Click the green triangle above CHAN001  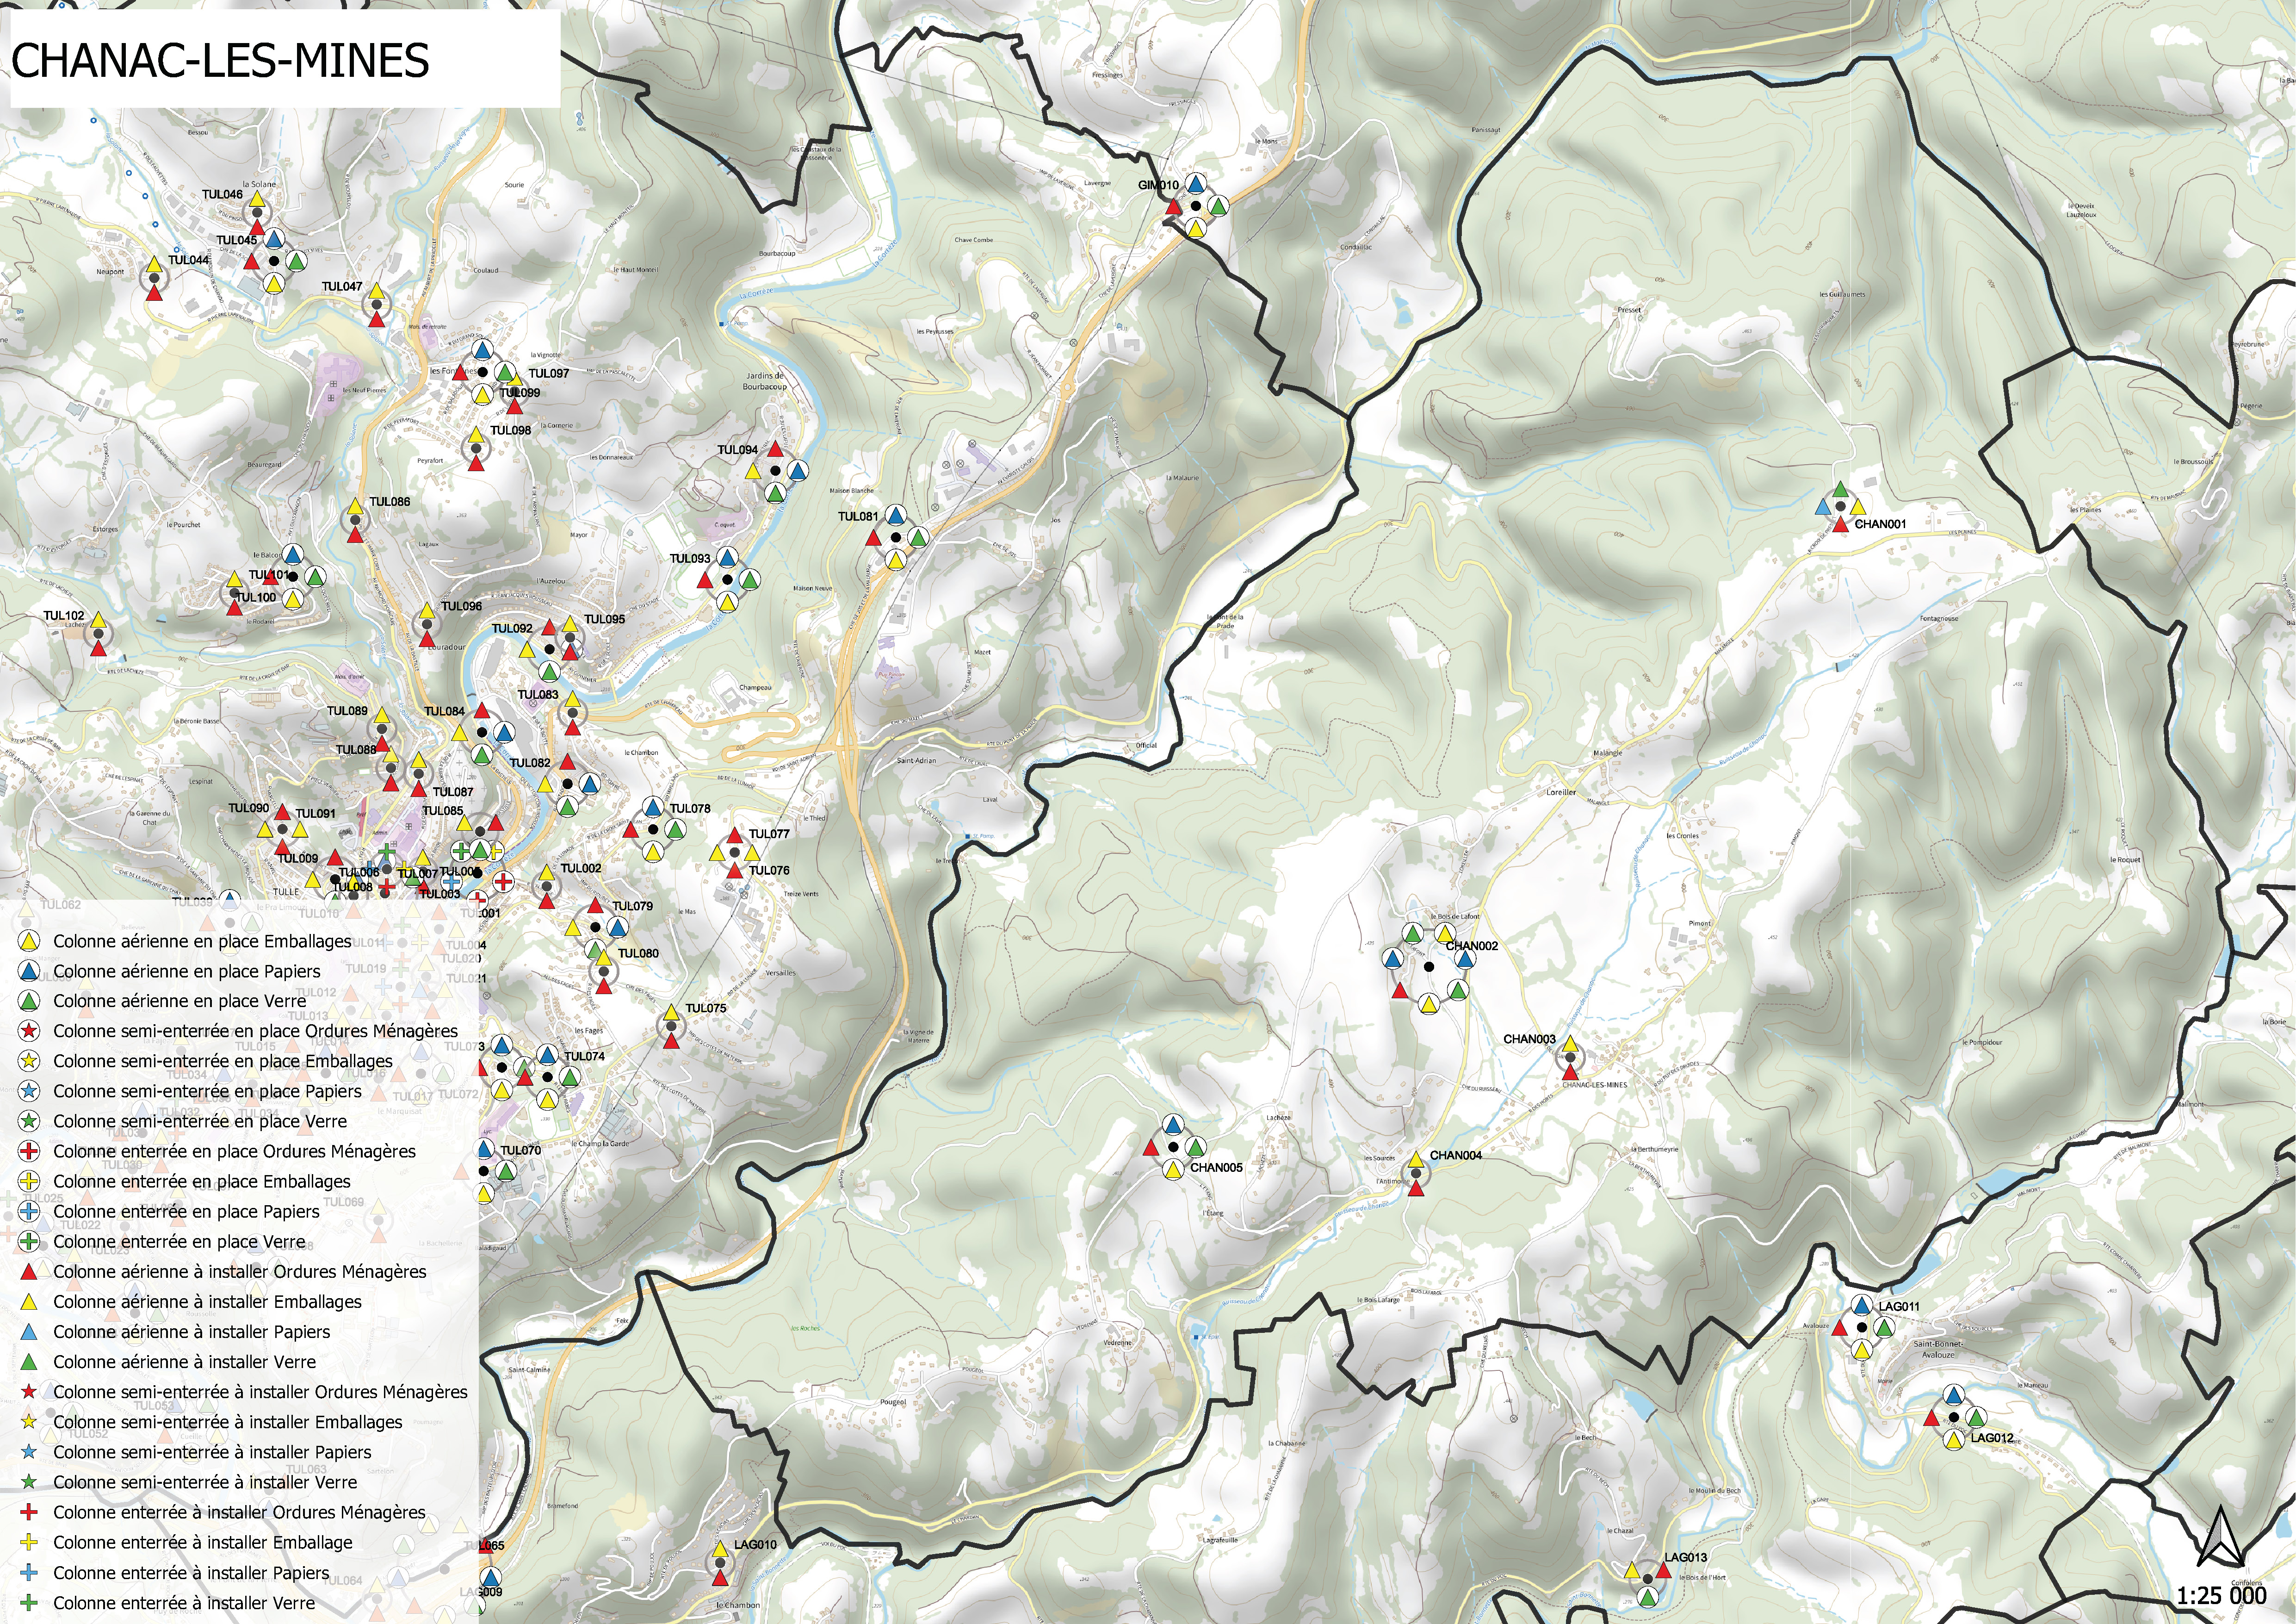tap(1840, 489)
